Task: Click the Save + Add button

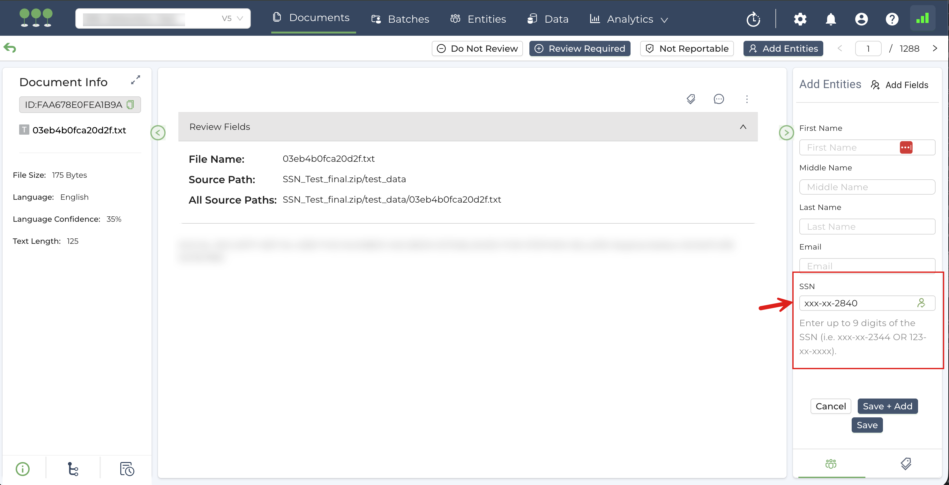Action: (x=887, y=406)
